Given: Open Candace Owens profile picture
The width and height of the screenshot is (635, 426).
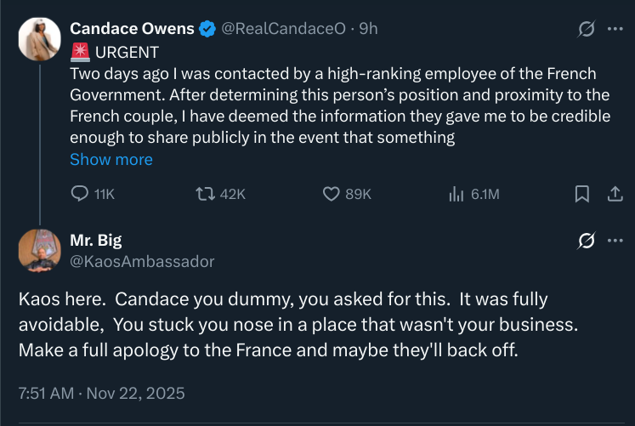Looking at the screenshot, I should (x=40, y=39).
